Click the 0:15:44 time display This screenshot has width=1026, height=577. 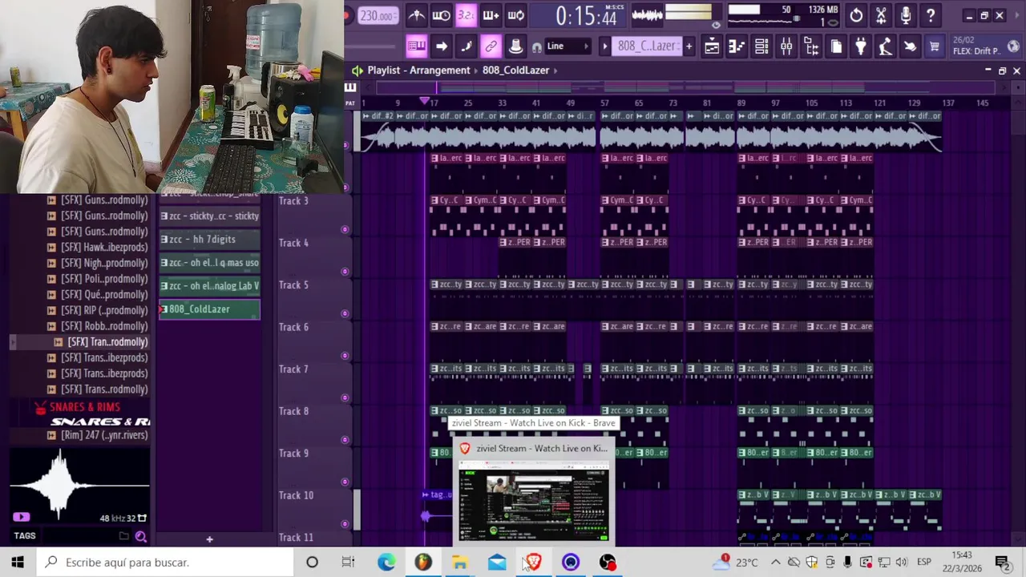click(586, 16)
